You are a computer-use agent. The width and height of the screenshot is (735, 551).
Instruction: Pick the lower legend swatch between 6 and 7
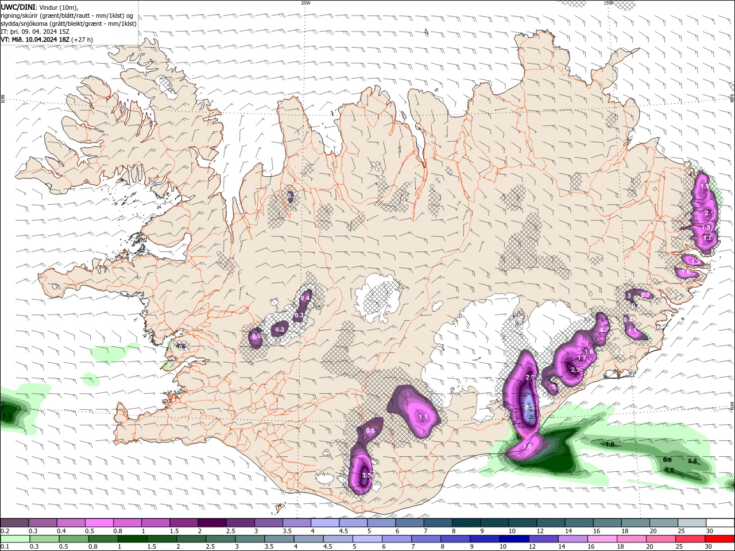click(397, 539)
